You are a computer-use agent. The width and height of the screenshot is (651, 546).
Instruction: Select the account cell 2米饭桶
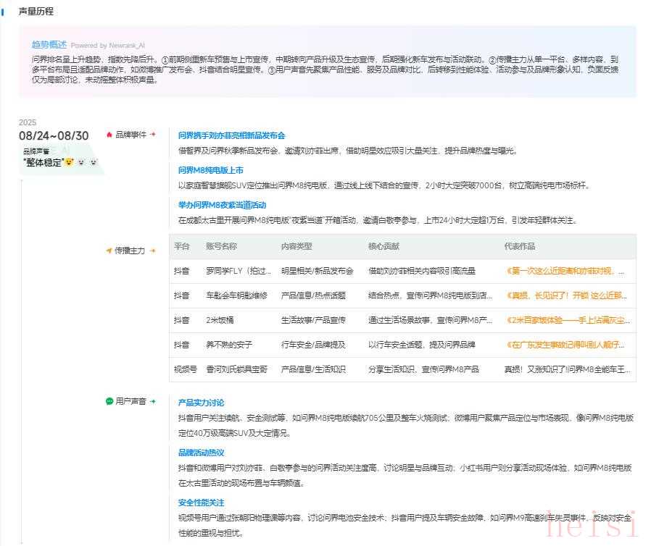(220, 320)
